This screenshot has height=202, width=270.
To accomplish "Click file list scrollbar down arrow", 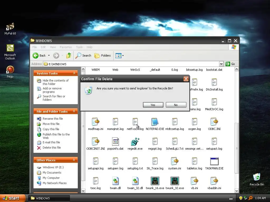I will pos(237,191).
